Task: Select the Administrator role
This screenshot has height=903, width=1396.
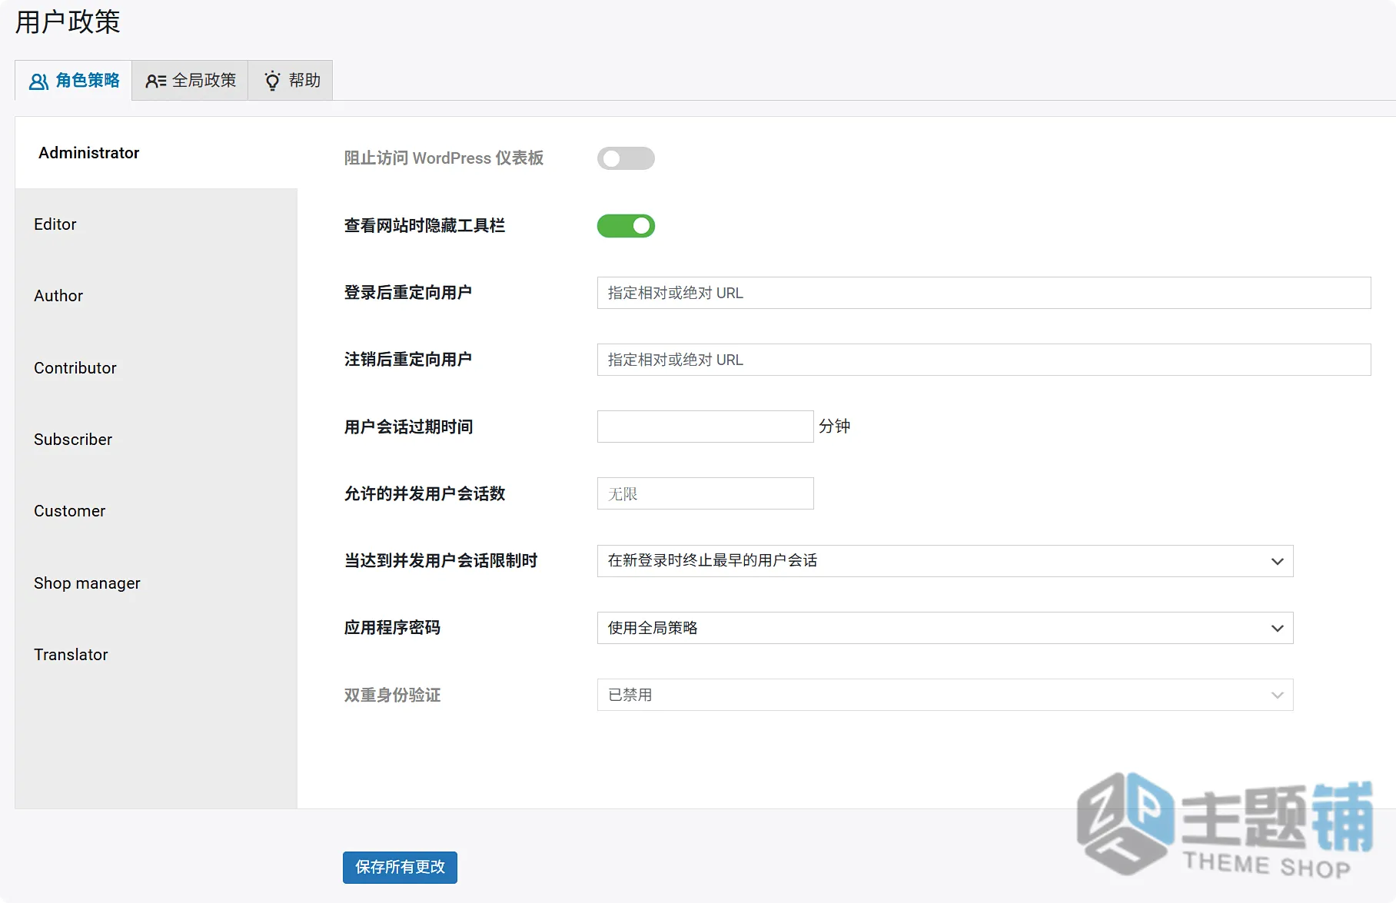Action: click(x=156, y=153)
